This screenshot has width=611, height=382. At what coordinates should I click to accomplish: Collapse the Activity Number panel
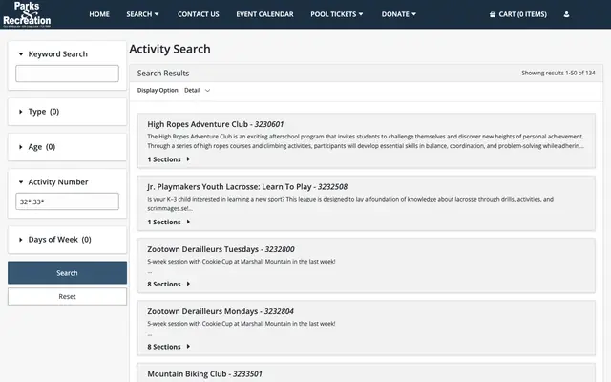click(53, 182)
